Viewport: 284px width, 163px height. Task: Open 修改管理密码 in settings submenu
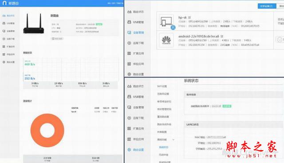[x=164, y=109]
